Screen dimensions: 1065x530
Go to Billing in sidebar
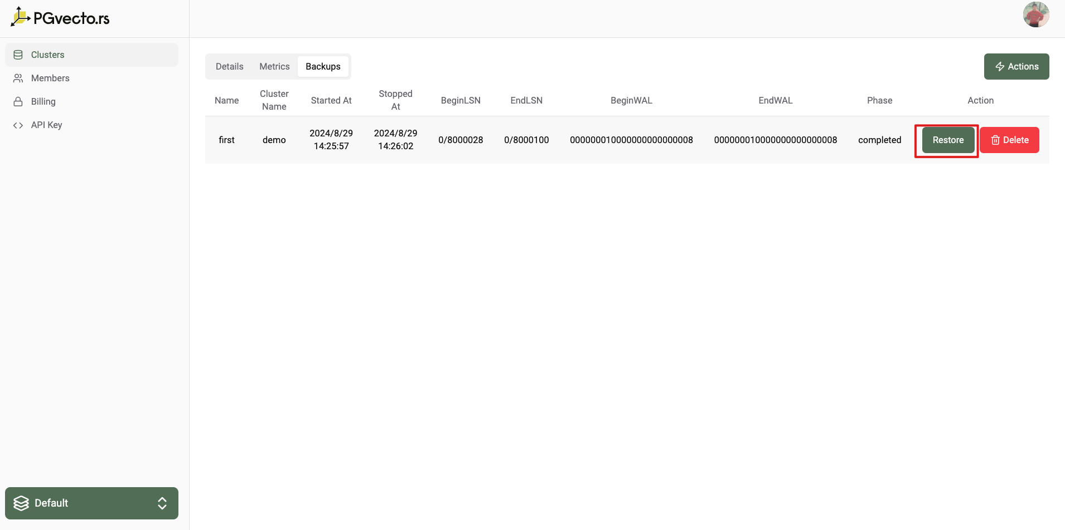(43, 101)
